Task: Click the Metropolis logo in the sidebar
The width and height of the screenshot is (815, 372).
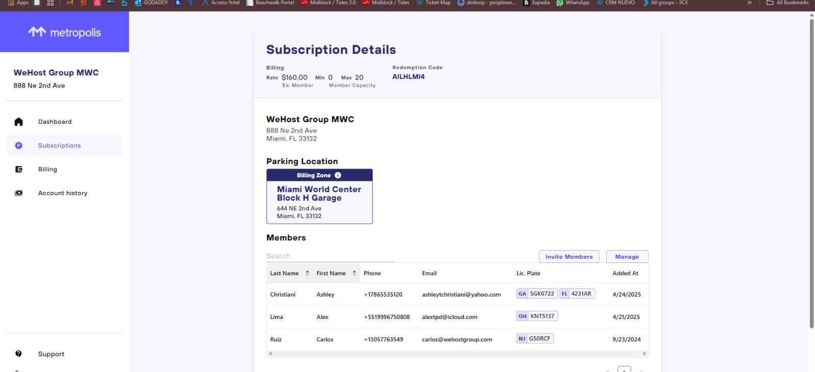Action: pyautogui.click(x=64, y=32)
